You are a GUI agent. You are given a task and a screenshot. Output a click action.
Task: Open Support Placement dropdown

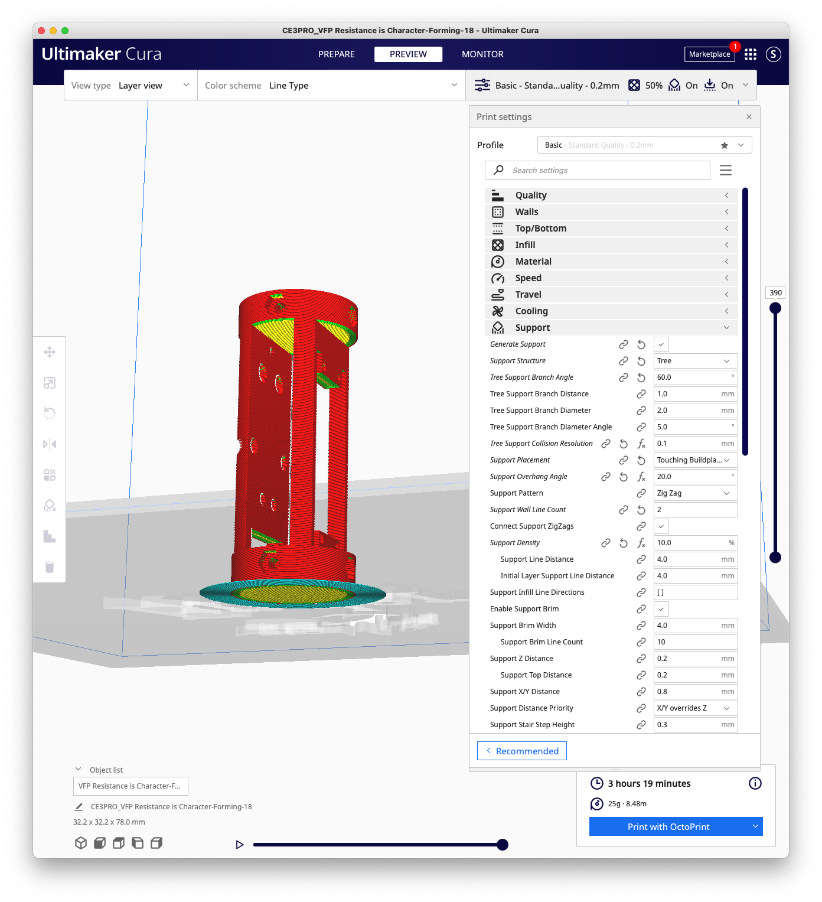pos(696,460)
